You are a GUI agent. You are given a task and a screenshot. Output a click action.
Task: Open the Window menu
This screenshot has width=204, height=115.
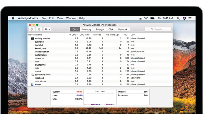coord(71,18)
